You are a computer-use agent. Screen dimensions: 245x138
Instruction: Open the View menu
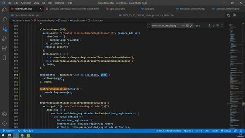36,3
